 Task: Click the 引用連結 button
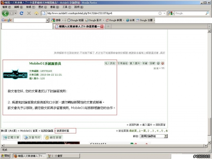click(x=123, y=63)
